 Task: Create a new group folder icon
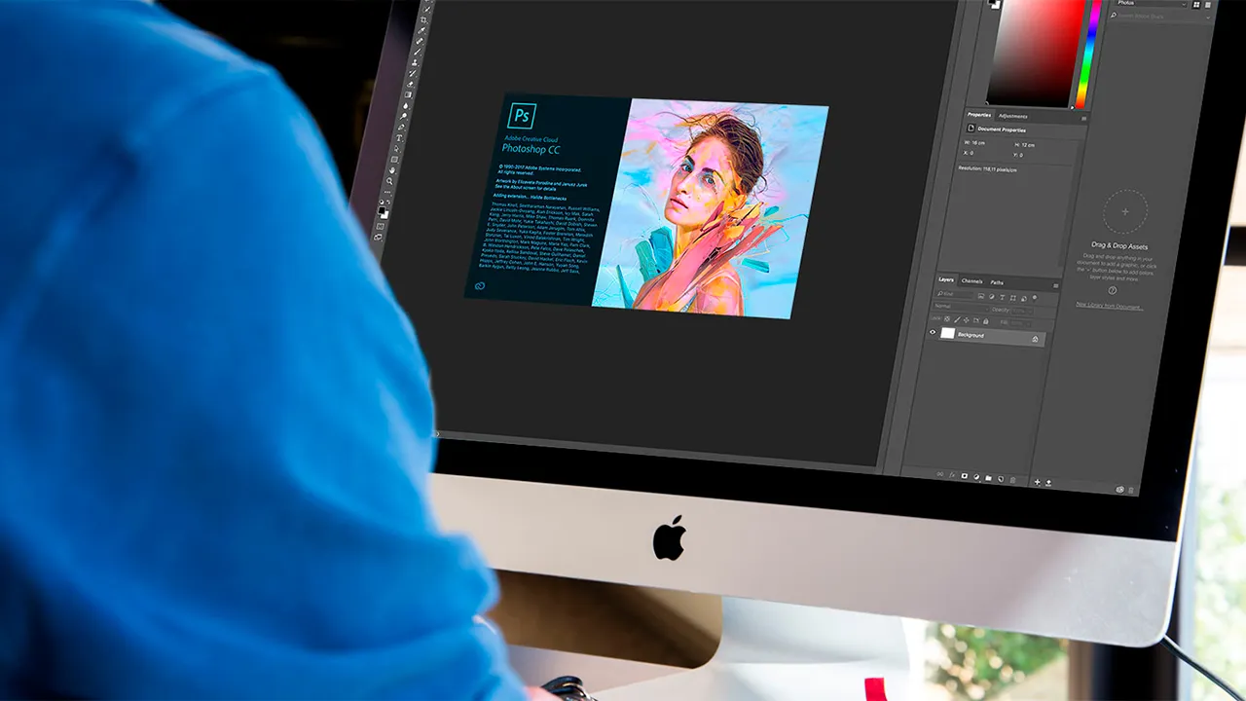[x=988, y=478]
